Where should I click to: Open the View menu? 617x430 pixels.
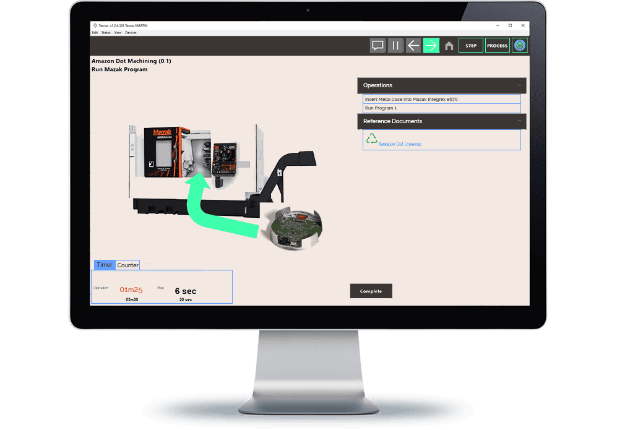tap(118, 33)
